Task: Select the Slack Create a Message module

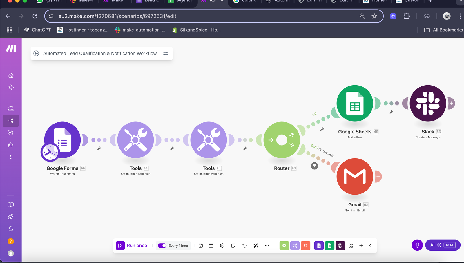Action: coord(428,103)
